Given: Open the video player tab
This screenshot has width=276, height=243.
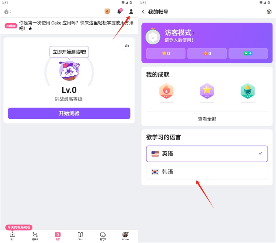Looking at the screenshot, I should 12,236.
